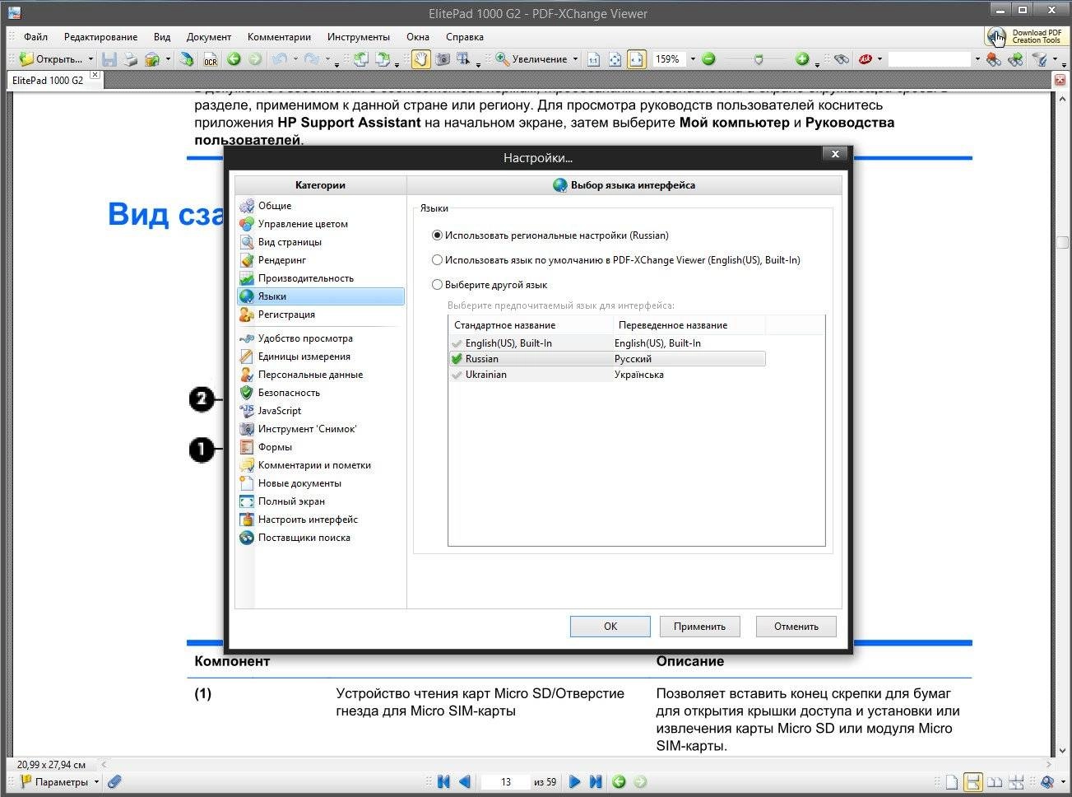Open the Документ menu
Image resolution: width=1072 pixels, height=797 pixels.
point(209,37)
